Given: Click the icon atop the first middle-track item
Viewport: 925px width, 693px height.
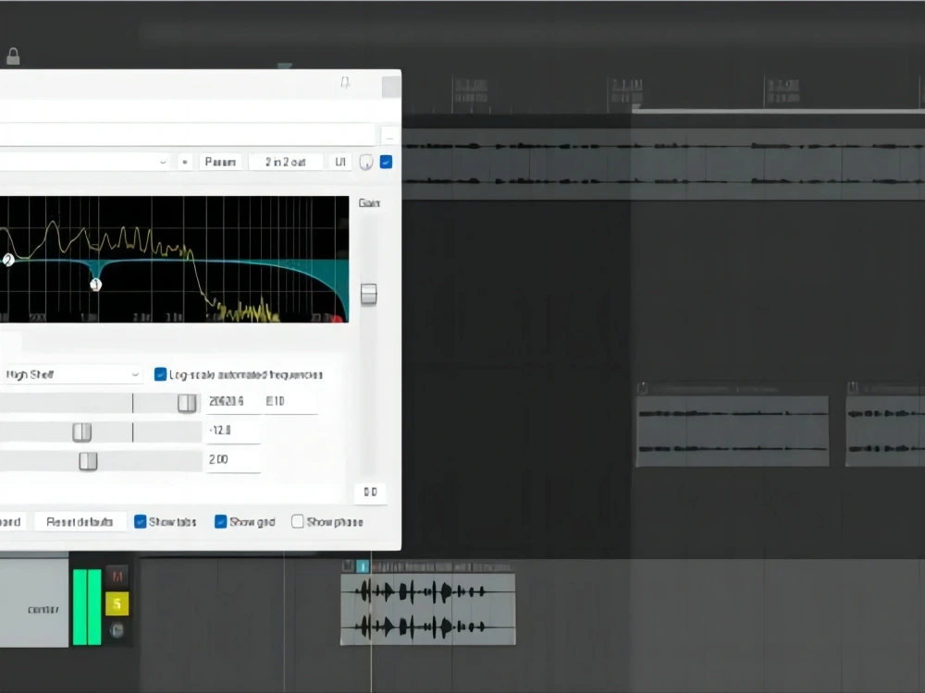Looking at the screenshot, I should tap(643, 388).
